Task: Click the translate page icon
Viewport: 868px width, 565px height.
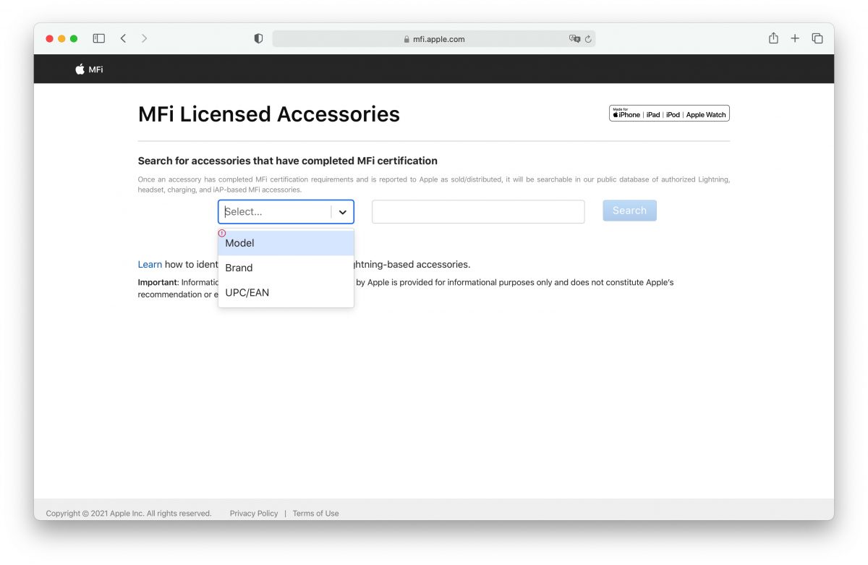Action: pyautogui.click(x=574, y=39)
